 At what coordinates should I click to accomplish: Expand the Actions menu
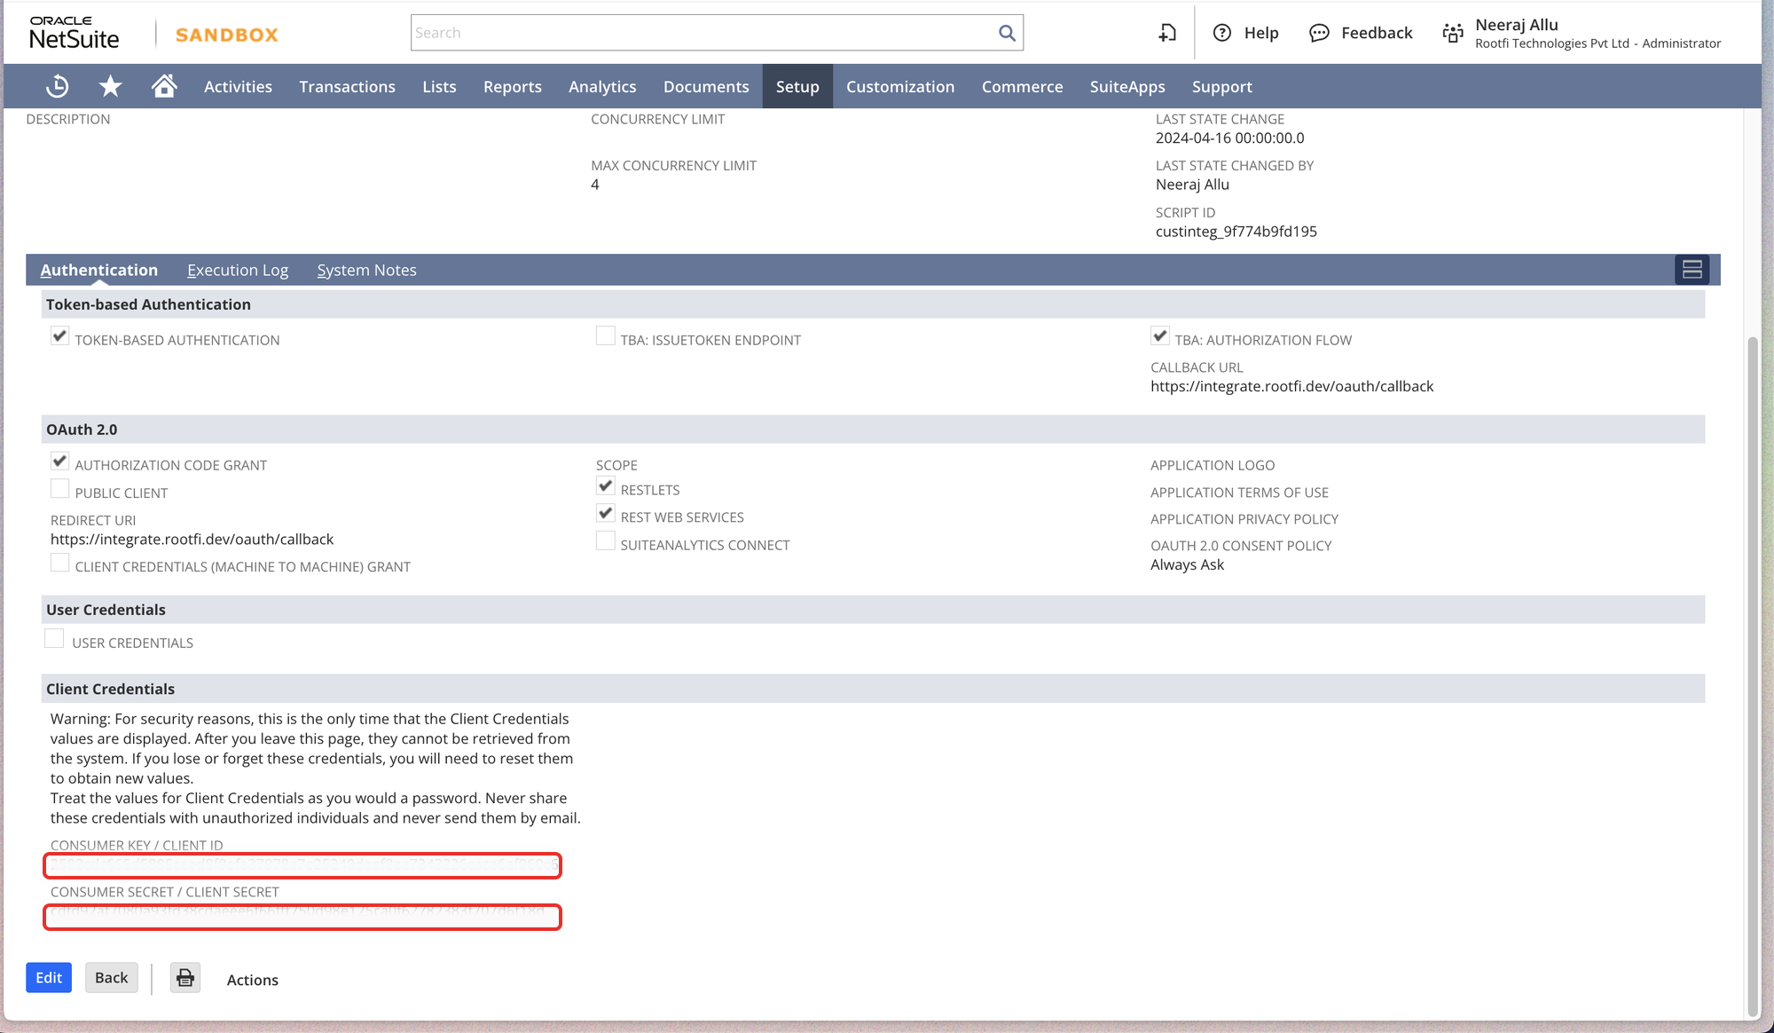pyautogui.click(x=252, y=979)
